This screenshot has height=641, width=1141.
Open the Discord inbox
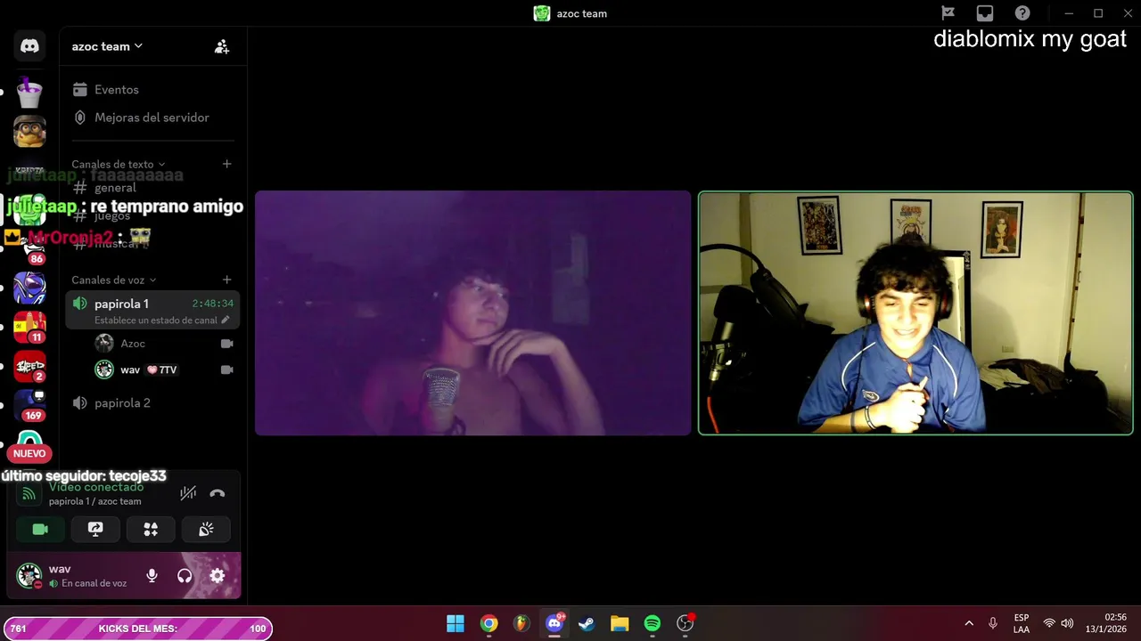985,13
